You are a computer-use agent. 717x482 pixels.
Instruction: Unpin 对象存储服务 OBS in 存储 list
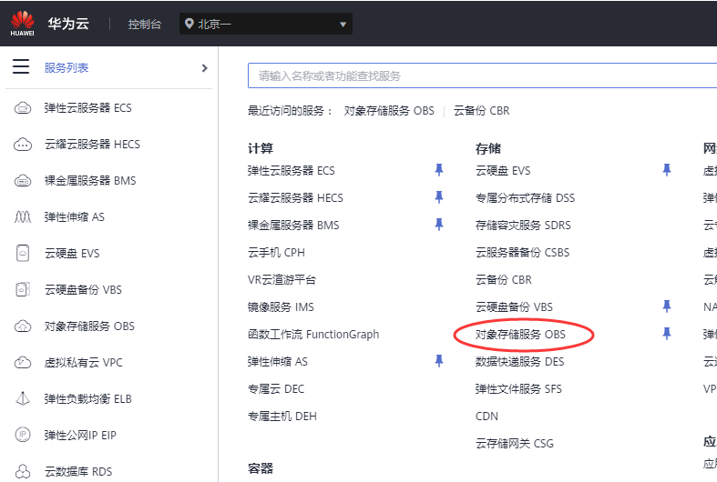pos(667,334)
